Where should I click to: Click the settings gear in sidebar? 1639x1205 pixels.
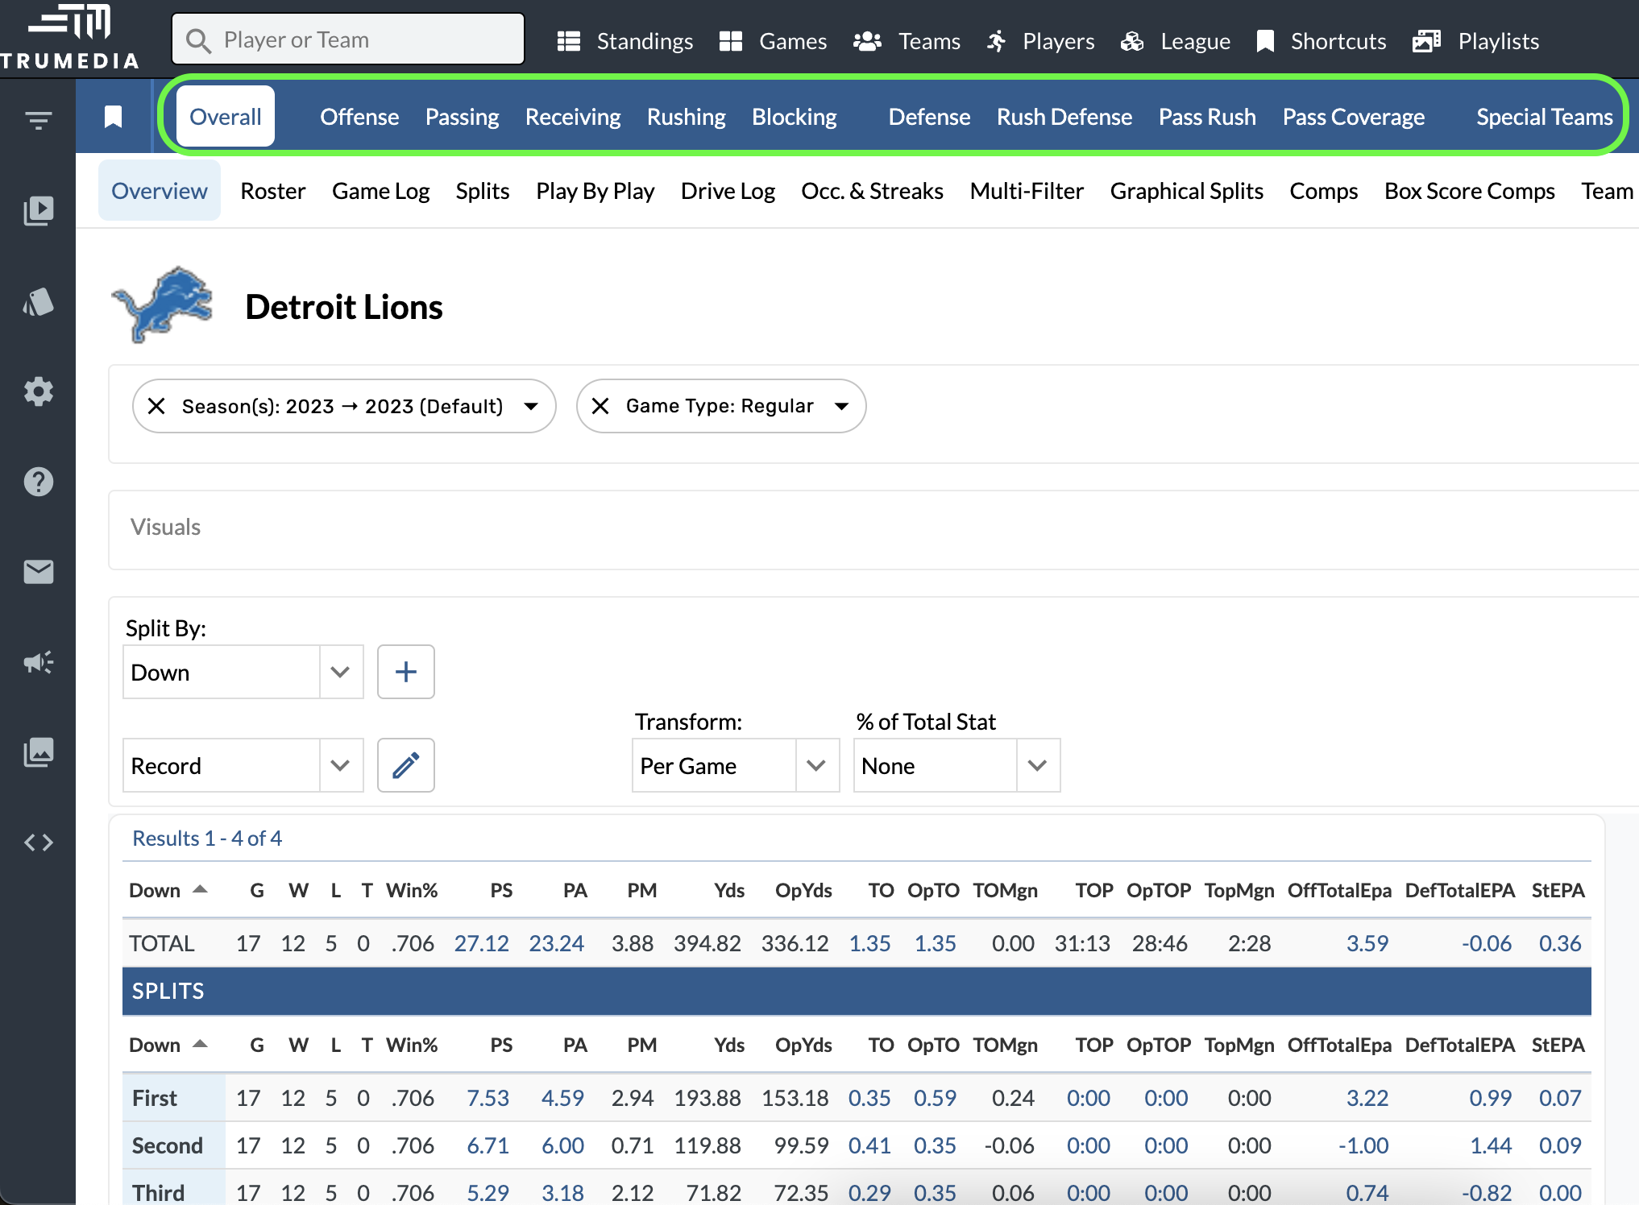pyautogui.click(x=38, y=391)
